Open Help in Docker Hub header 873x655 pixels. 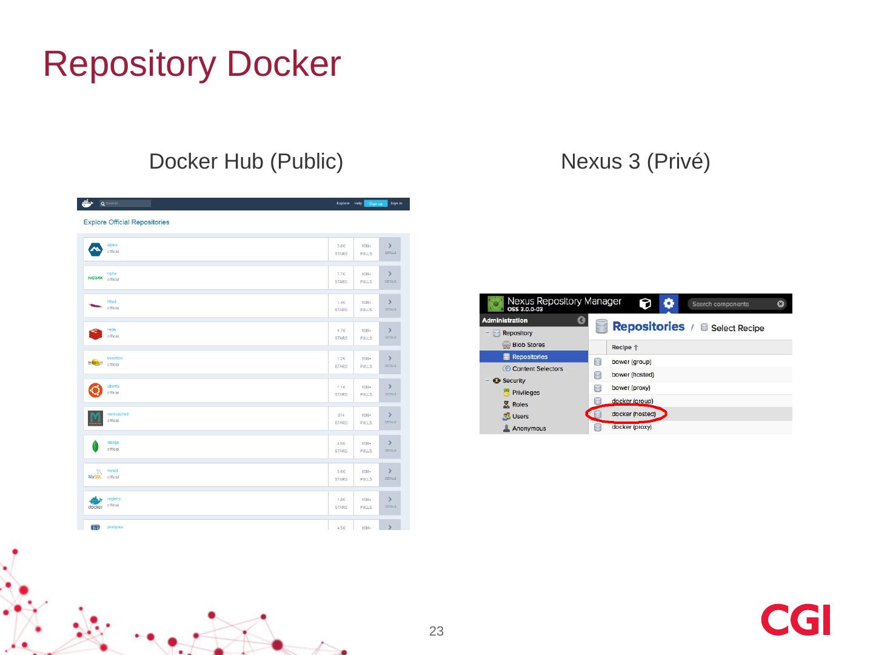coord(358,203)
